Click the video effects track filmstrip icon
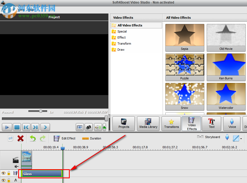 [x=15, y=173]
